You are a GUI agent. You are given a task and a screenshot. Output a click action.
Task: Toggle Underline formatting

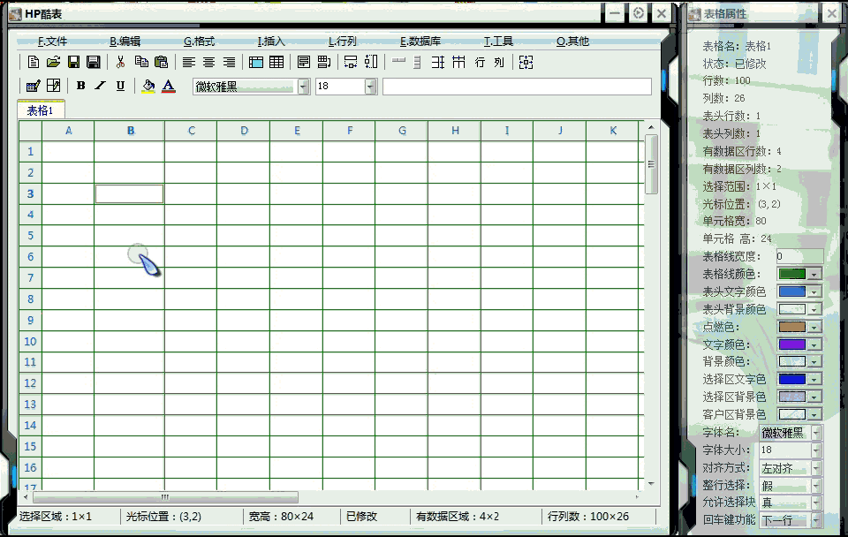(120, 86)
